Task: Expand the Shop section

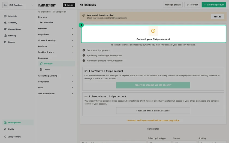Action: [72, 87]
